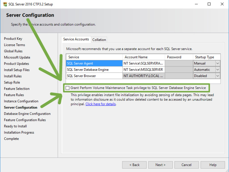
Task: Select License Terms step in sidebar
Action: tap(15, 45)
